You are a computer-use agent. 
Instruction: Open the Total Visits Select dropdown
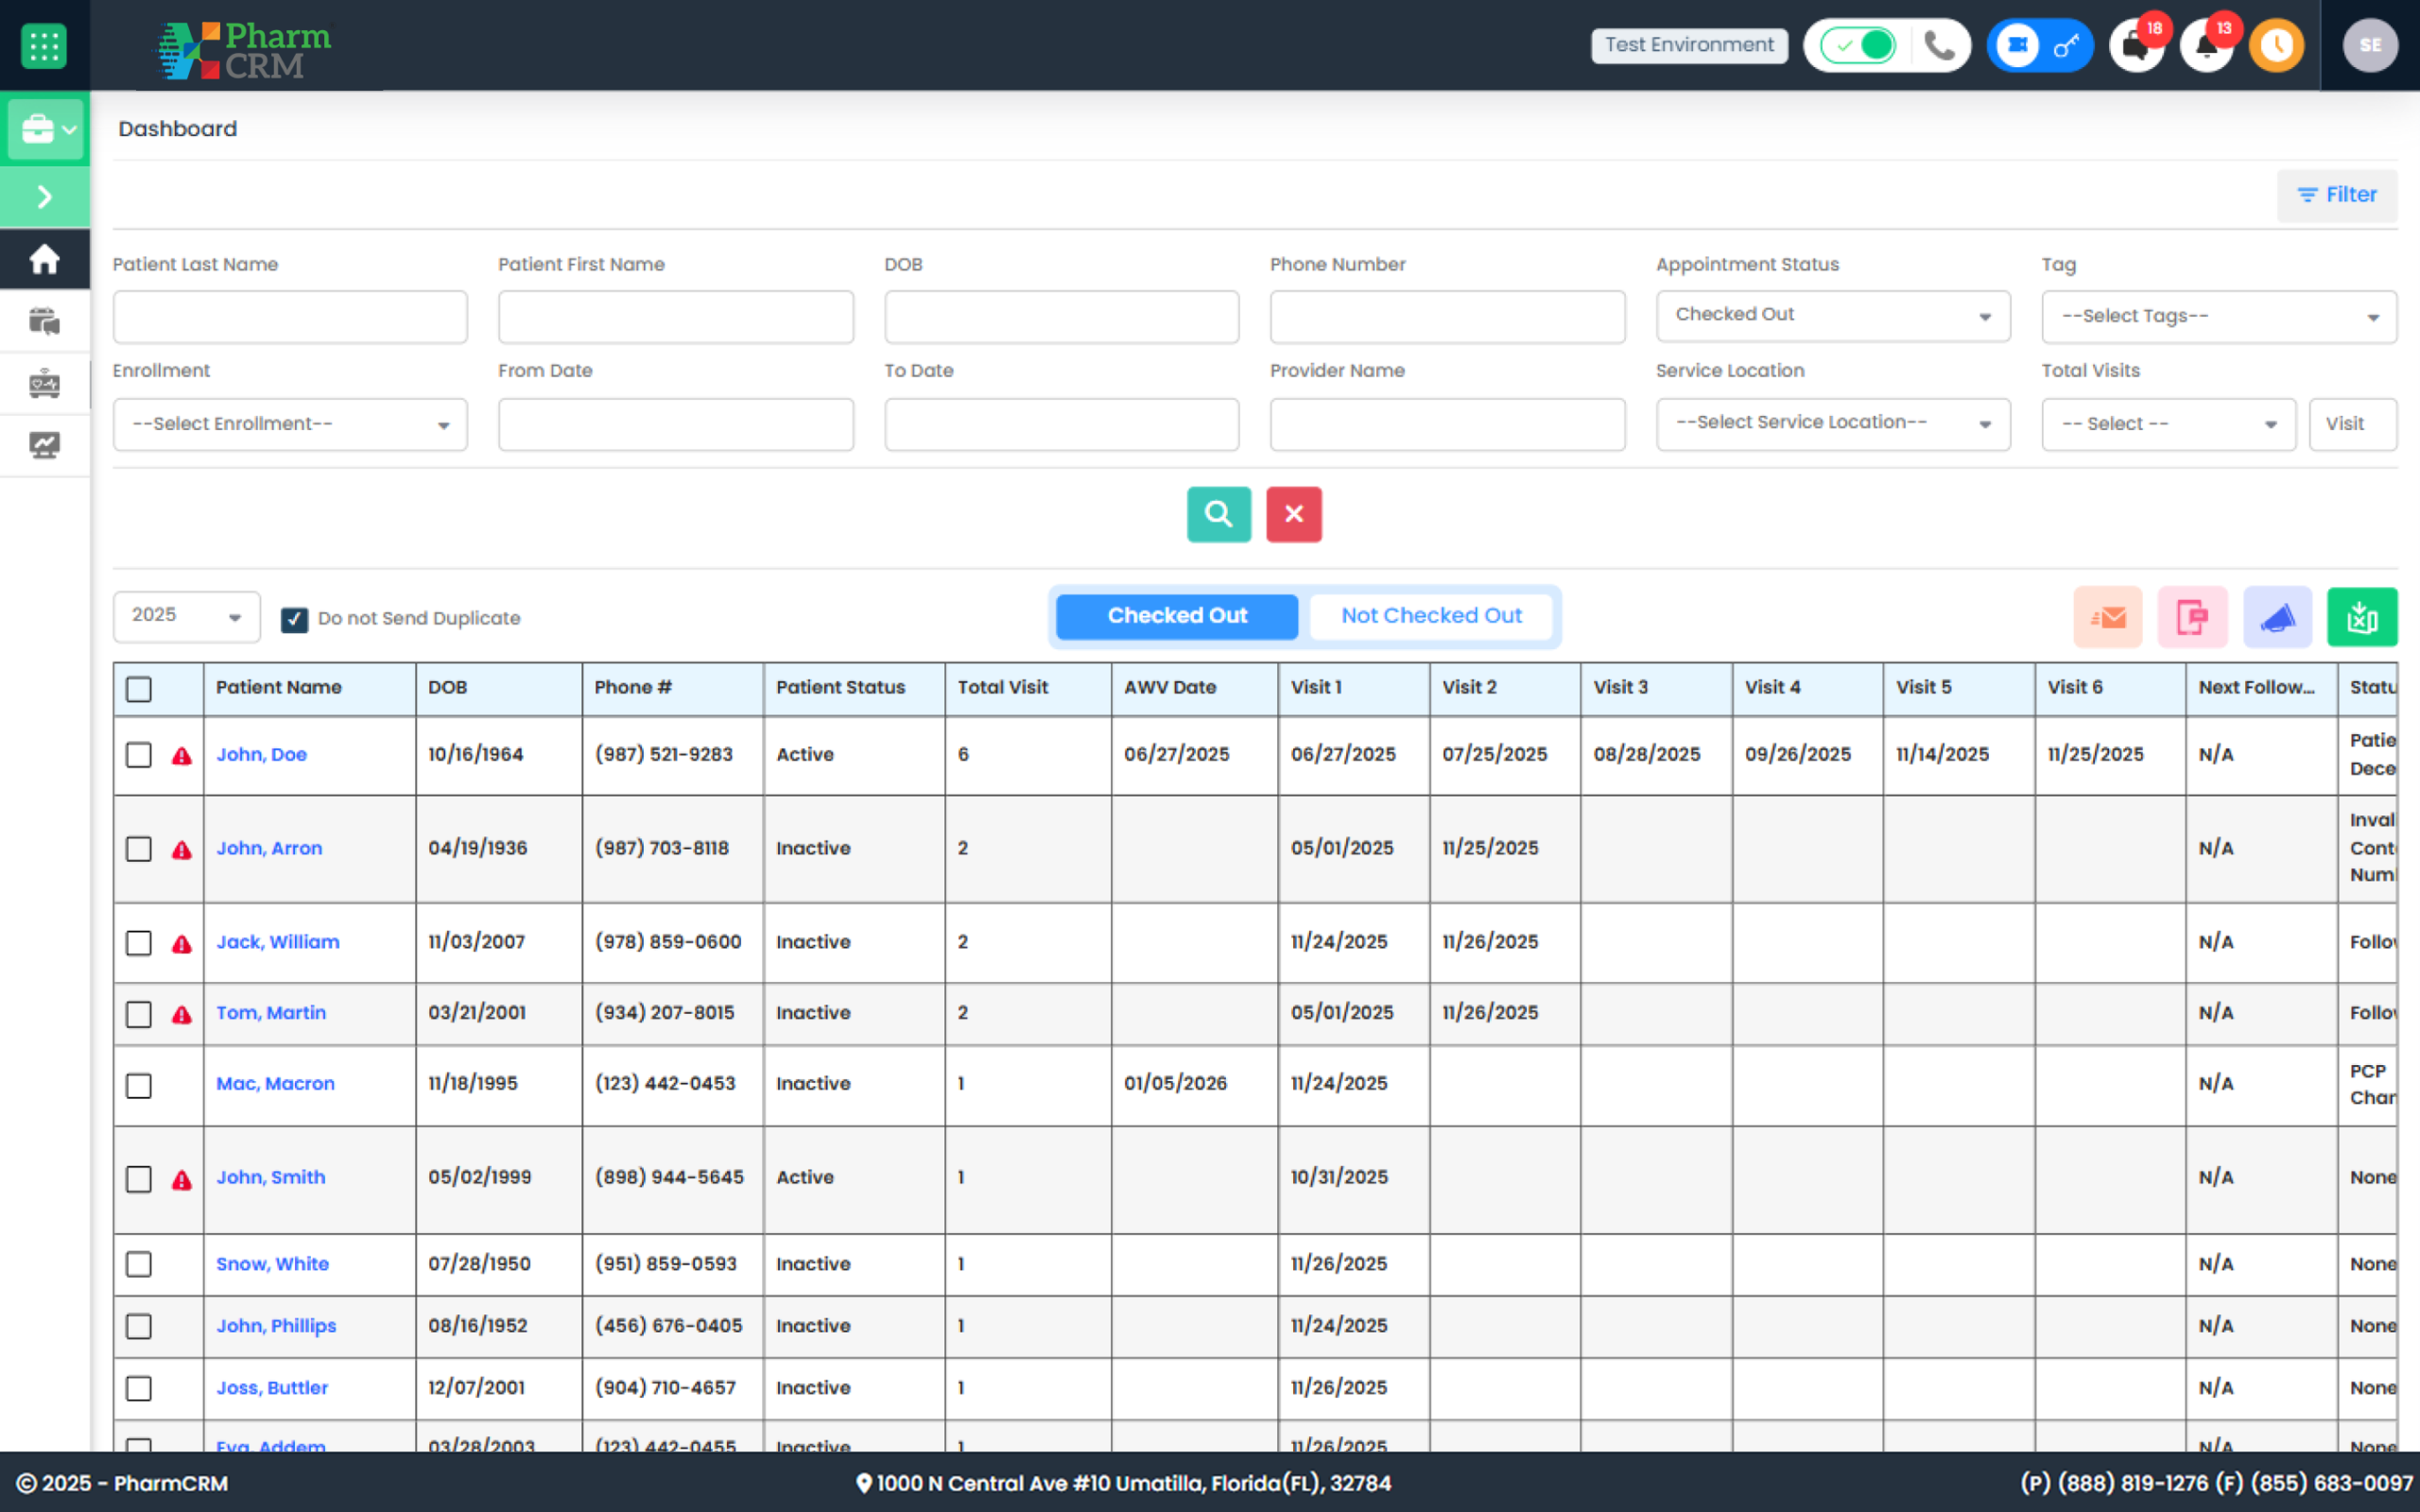[2168, 424]
